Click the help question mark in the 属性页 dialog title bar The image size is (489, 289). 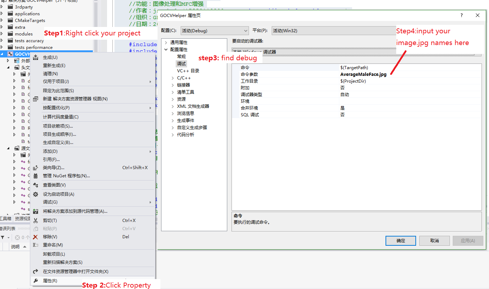pos(462,15)
